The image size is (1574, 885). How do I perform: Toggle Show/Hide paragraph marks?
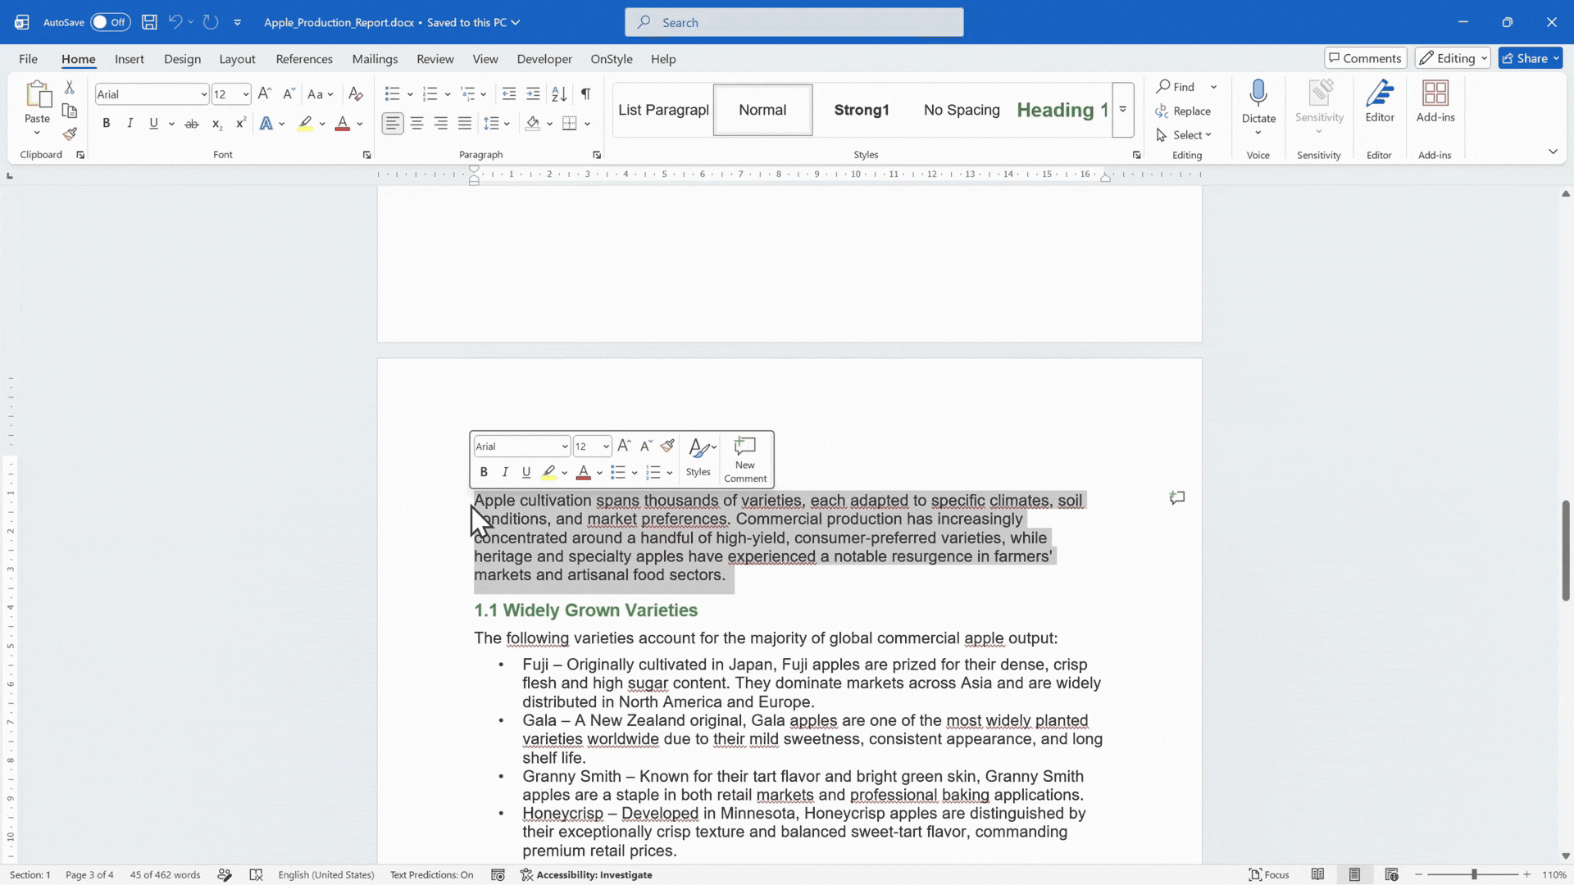[585, 94]
